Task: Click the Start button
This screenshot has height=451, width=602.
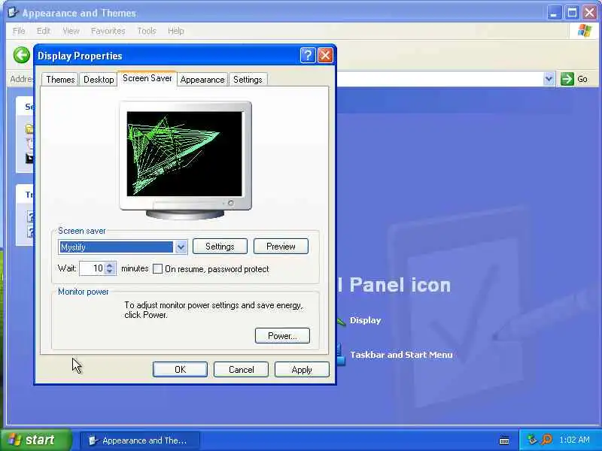Action: [35, 440]
